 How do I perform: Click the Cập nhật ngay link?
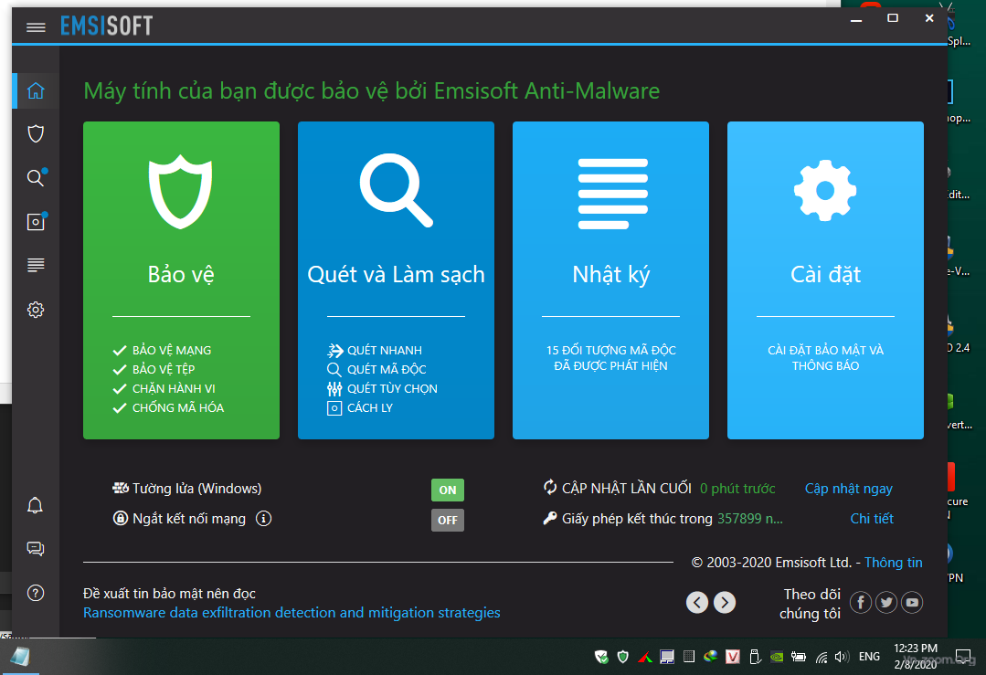(x=848, y=489)
